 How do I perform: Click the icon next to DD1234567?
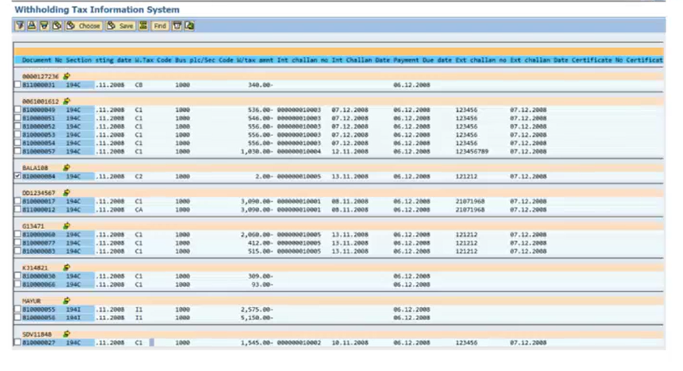point(66,193)
